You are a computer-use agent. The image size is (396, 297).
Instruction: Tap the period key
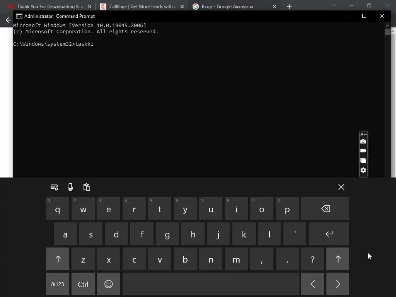(x=287, y=259)
